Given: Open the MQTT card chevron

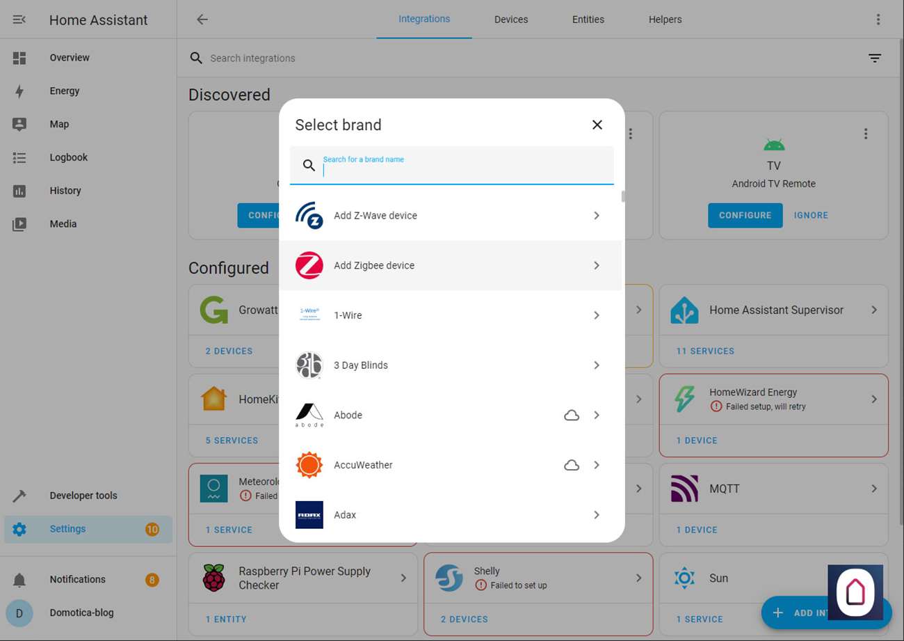Looking at the screenshot, I should tap(874, 489).
